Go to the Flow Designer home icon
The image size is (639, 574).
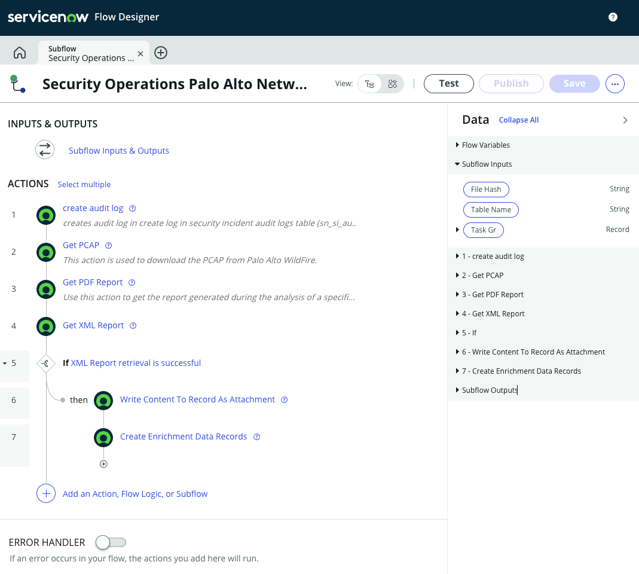tap(20, 53)
